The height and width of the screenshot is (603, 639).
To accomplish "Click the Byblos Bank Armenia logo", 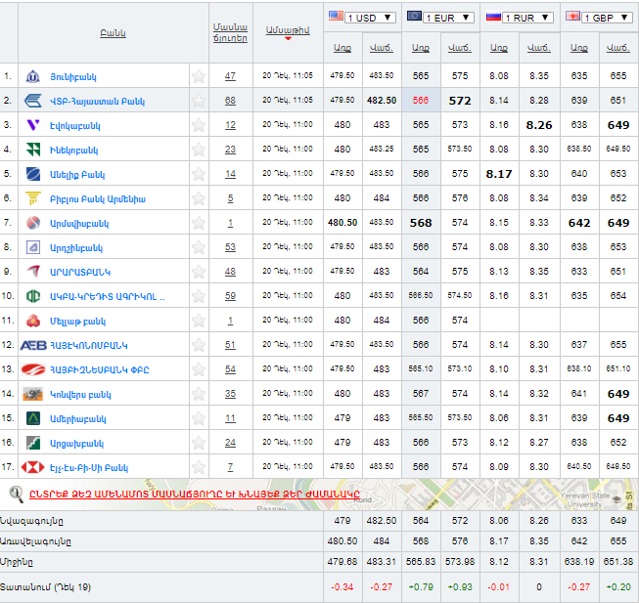I will (x=33, y=198).
